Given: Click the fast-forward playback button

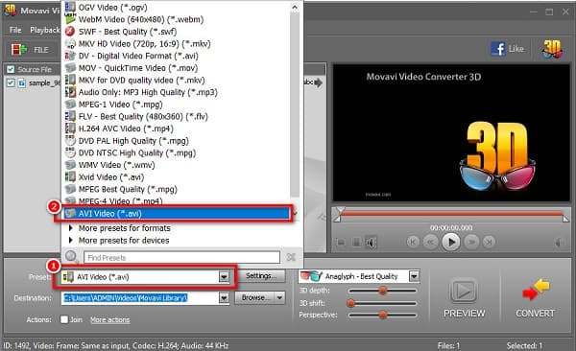Looking at the screenshot, I should (x=471, y=242).
